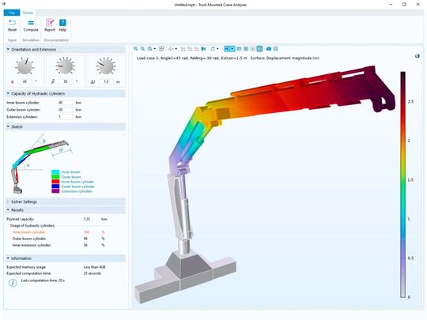Click the Outer boom cylinder capacity field

pyautogui.click(x=66, y=110)
